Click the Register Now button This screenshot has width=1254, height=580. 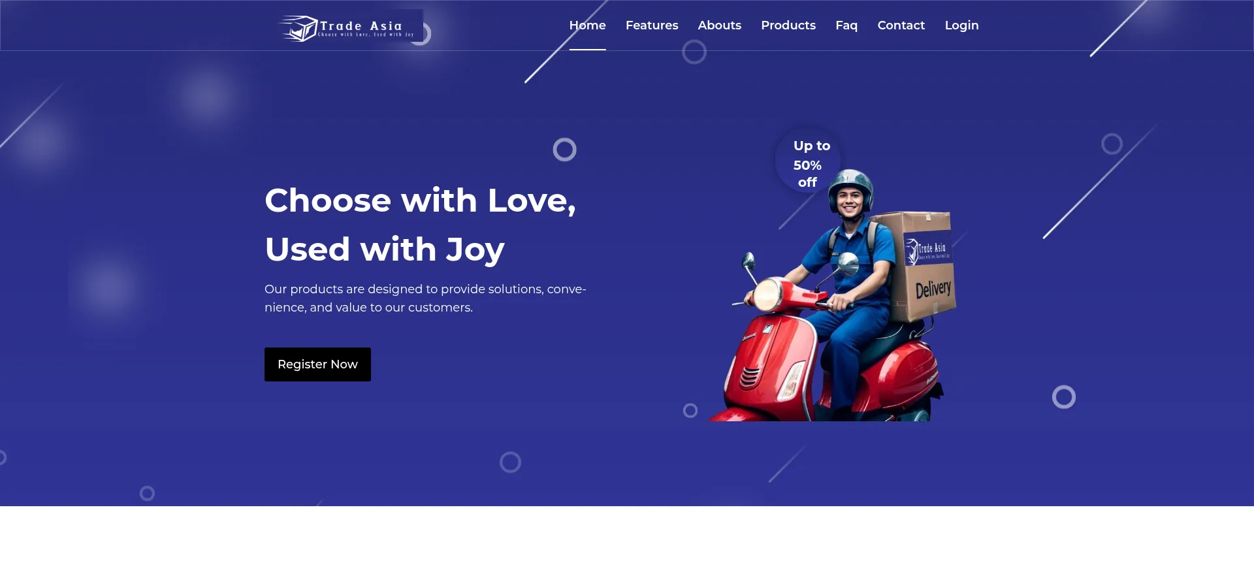pos(317,364)
